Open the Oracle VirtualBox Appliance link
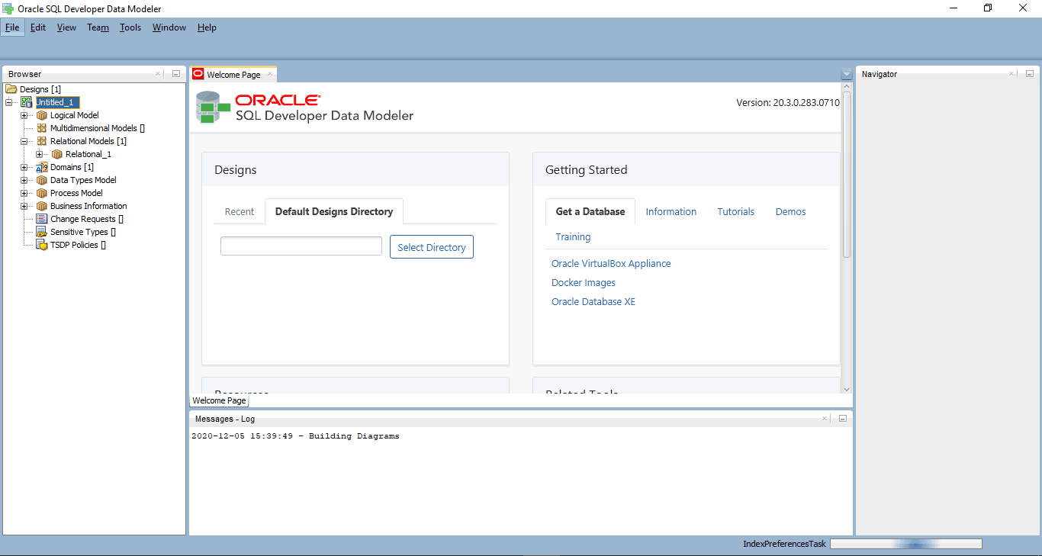Viewport: 1042px width, 556px height. click(x=611, y=263)
